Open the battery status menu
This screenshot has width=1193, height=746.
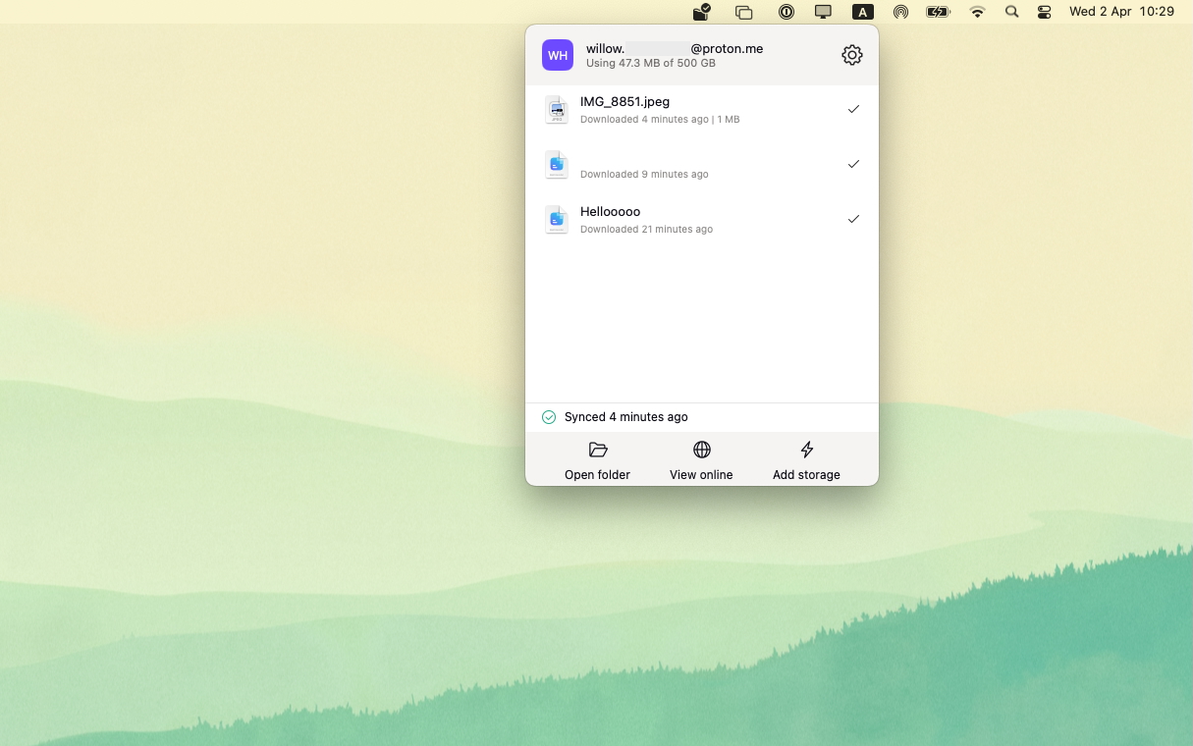point(938,12)
